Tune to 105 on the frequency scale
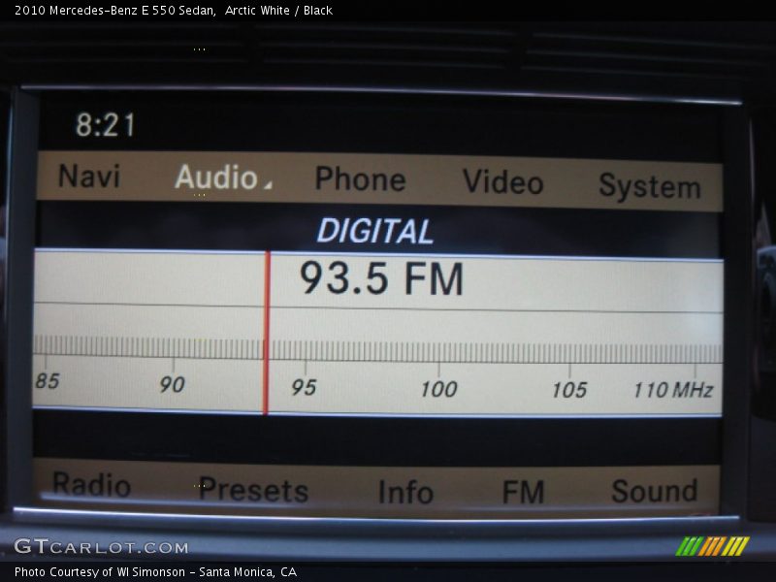The image size is (776, 582). coord(569,390)
